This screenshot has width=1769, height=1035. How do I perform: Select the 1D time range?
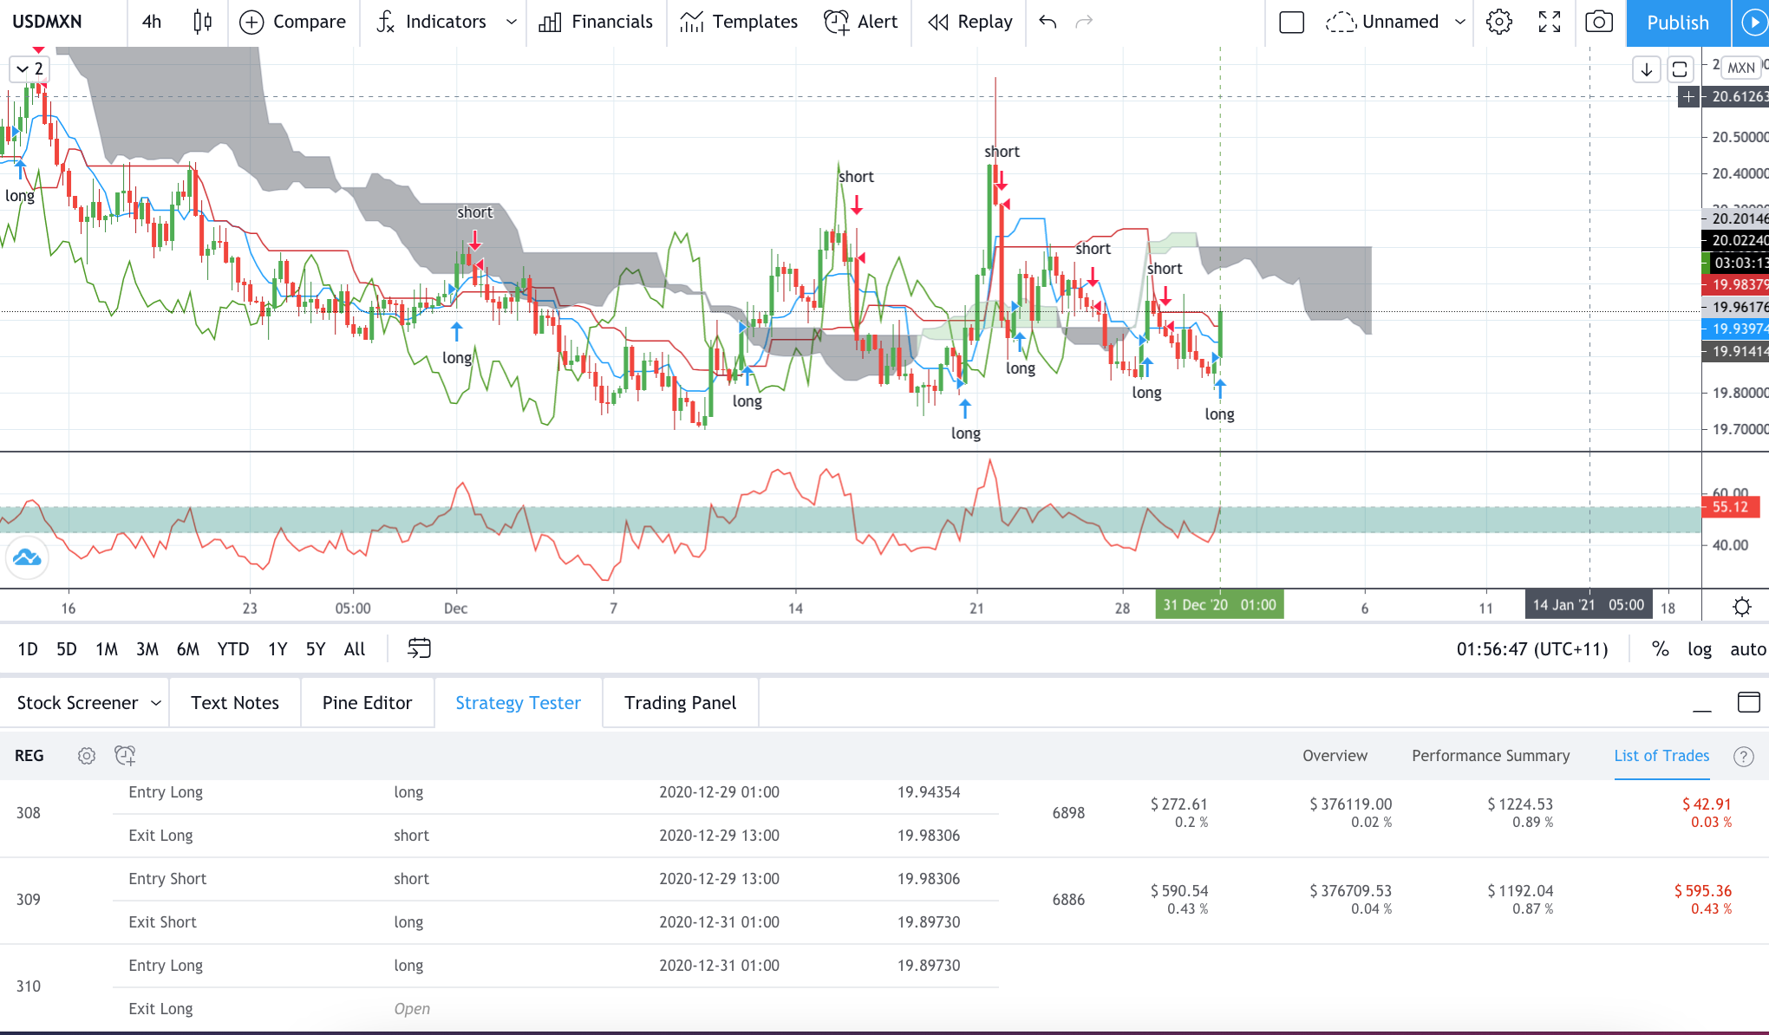pos(28,649)
